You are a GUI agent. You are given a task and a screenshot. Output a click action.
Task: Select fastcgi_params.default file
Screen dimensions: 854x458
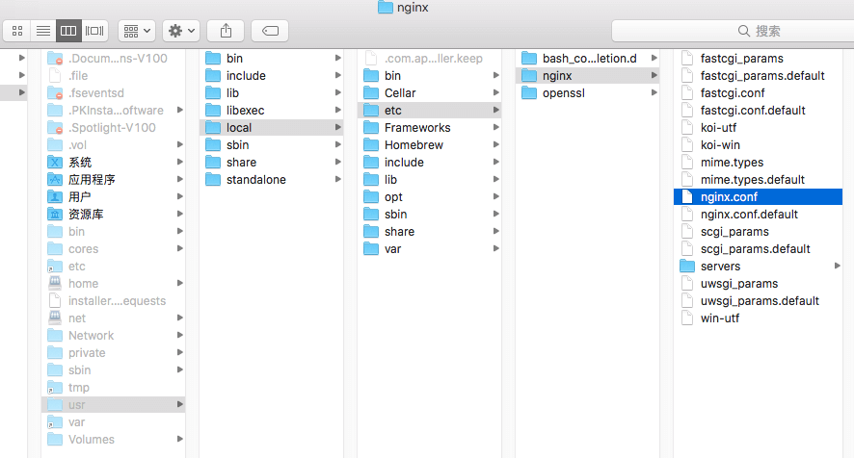(759, 76)
